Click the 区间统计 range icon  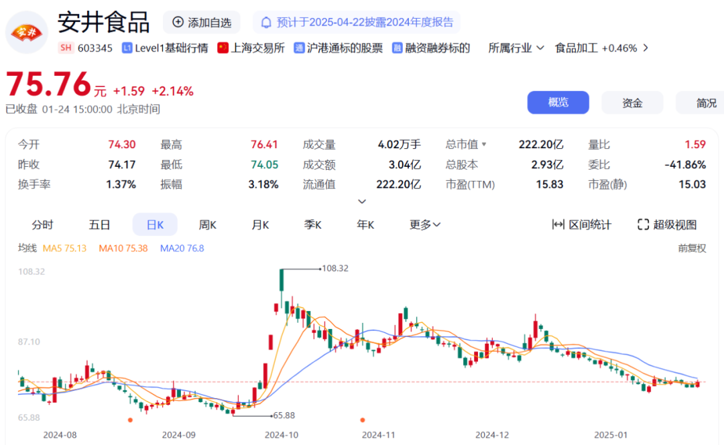coord(558,225)
